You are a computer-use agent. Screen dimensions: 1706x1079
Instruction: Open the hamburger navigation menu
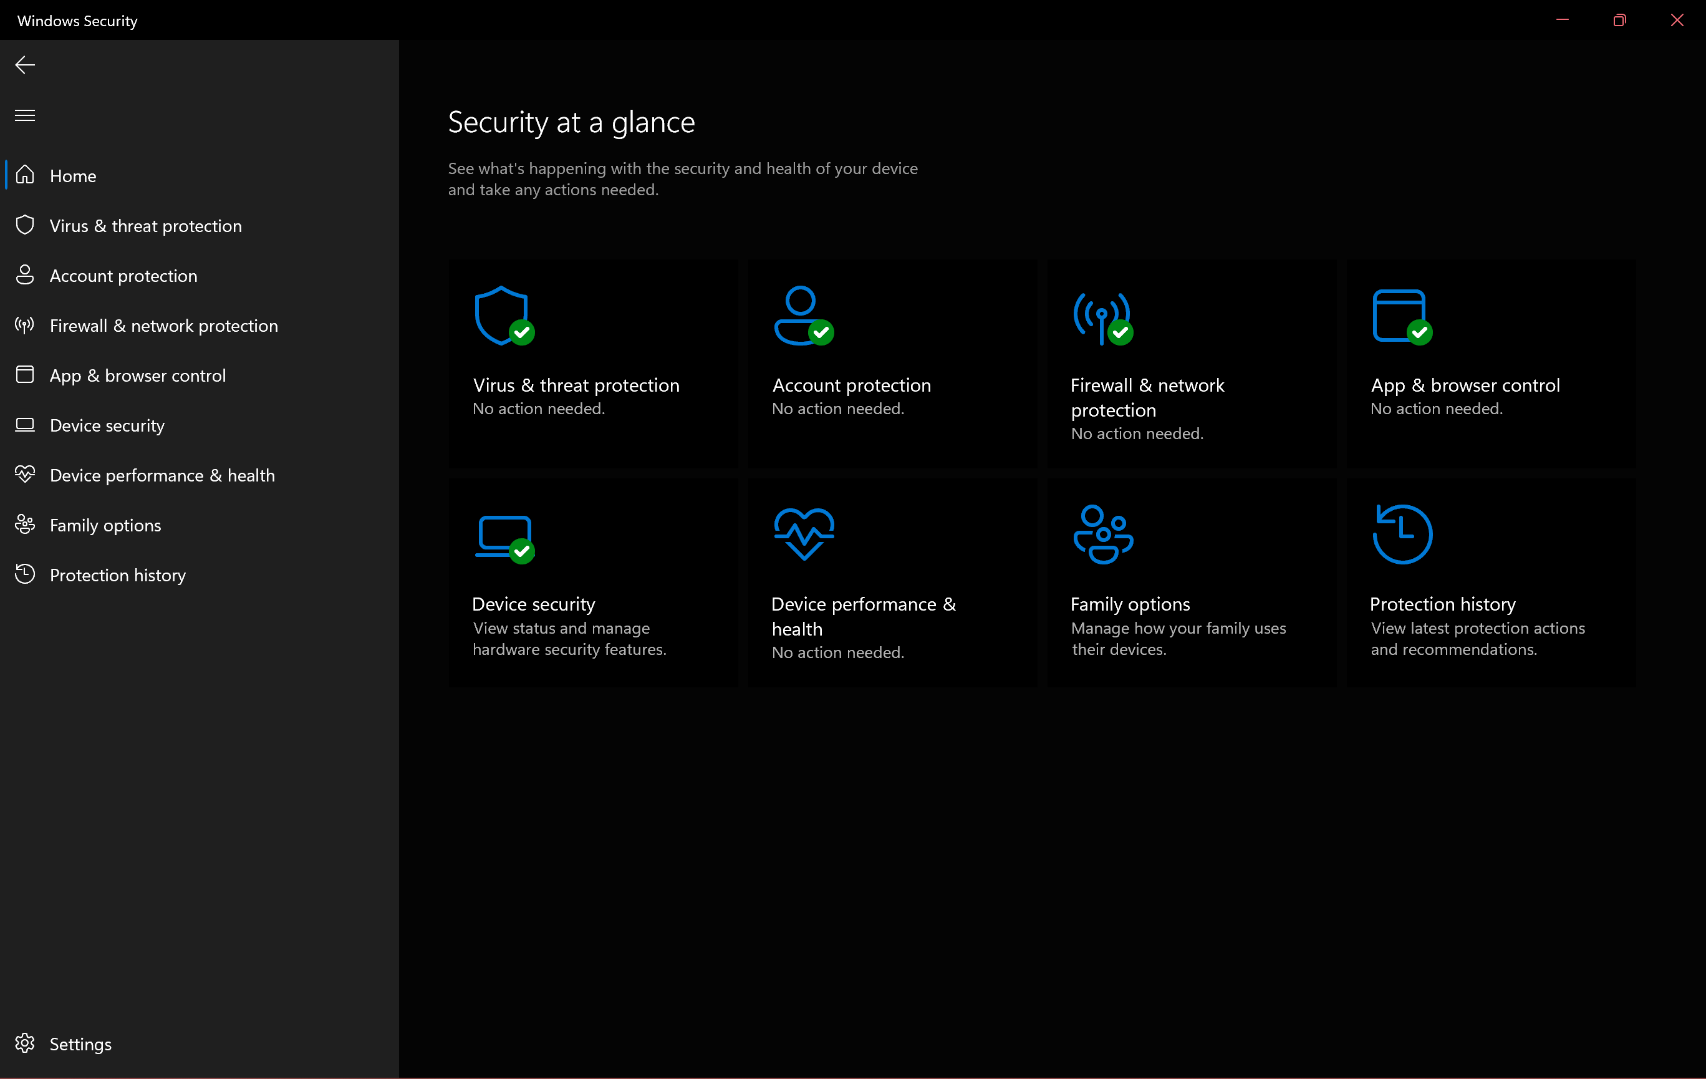[x=25, y=115]
